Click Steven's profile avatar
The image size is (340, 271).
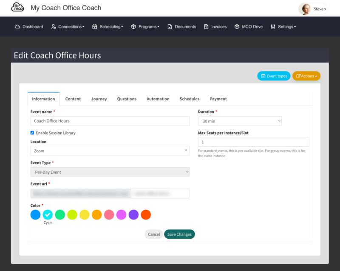click(x=306, y=9)
